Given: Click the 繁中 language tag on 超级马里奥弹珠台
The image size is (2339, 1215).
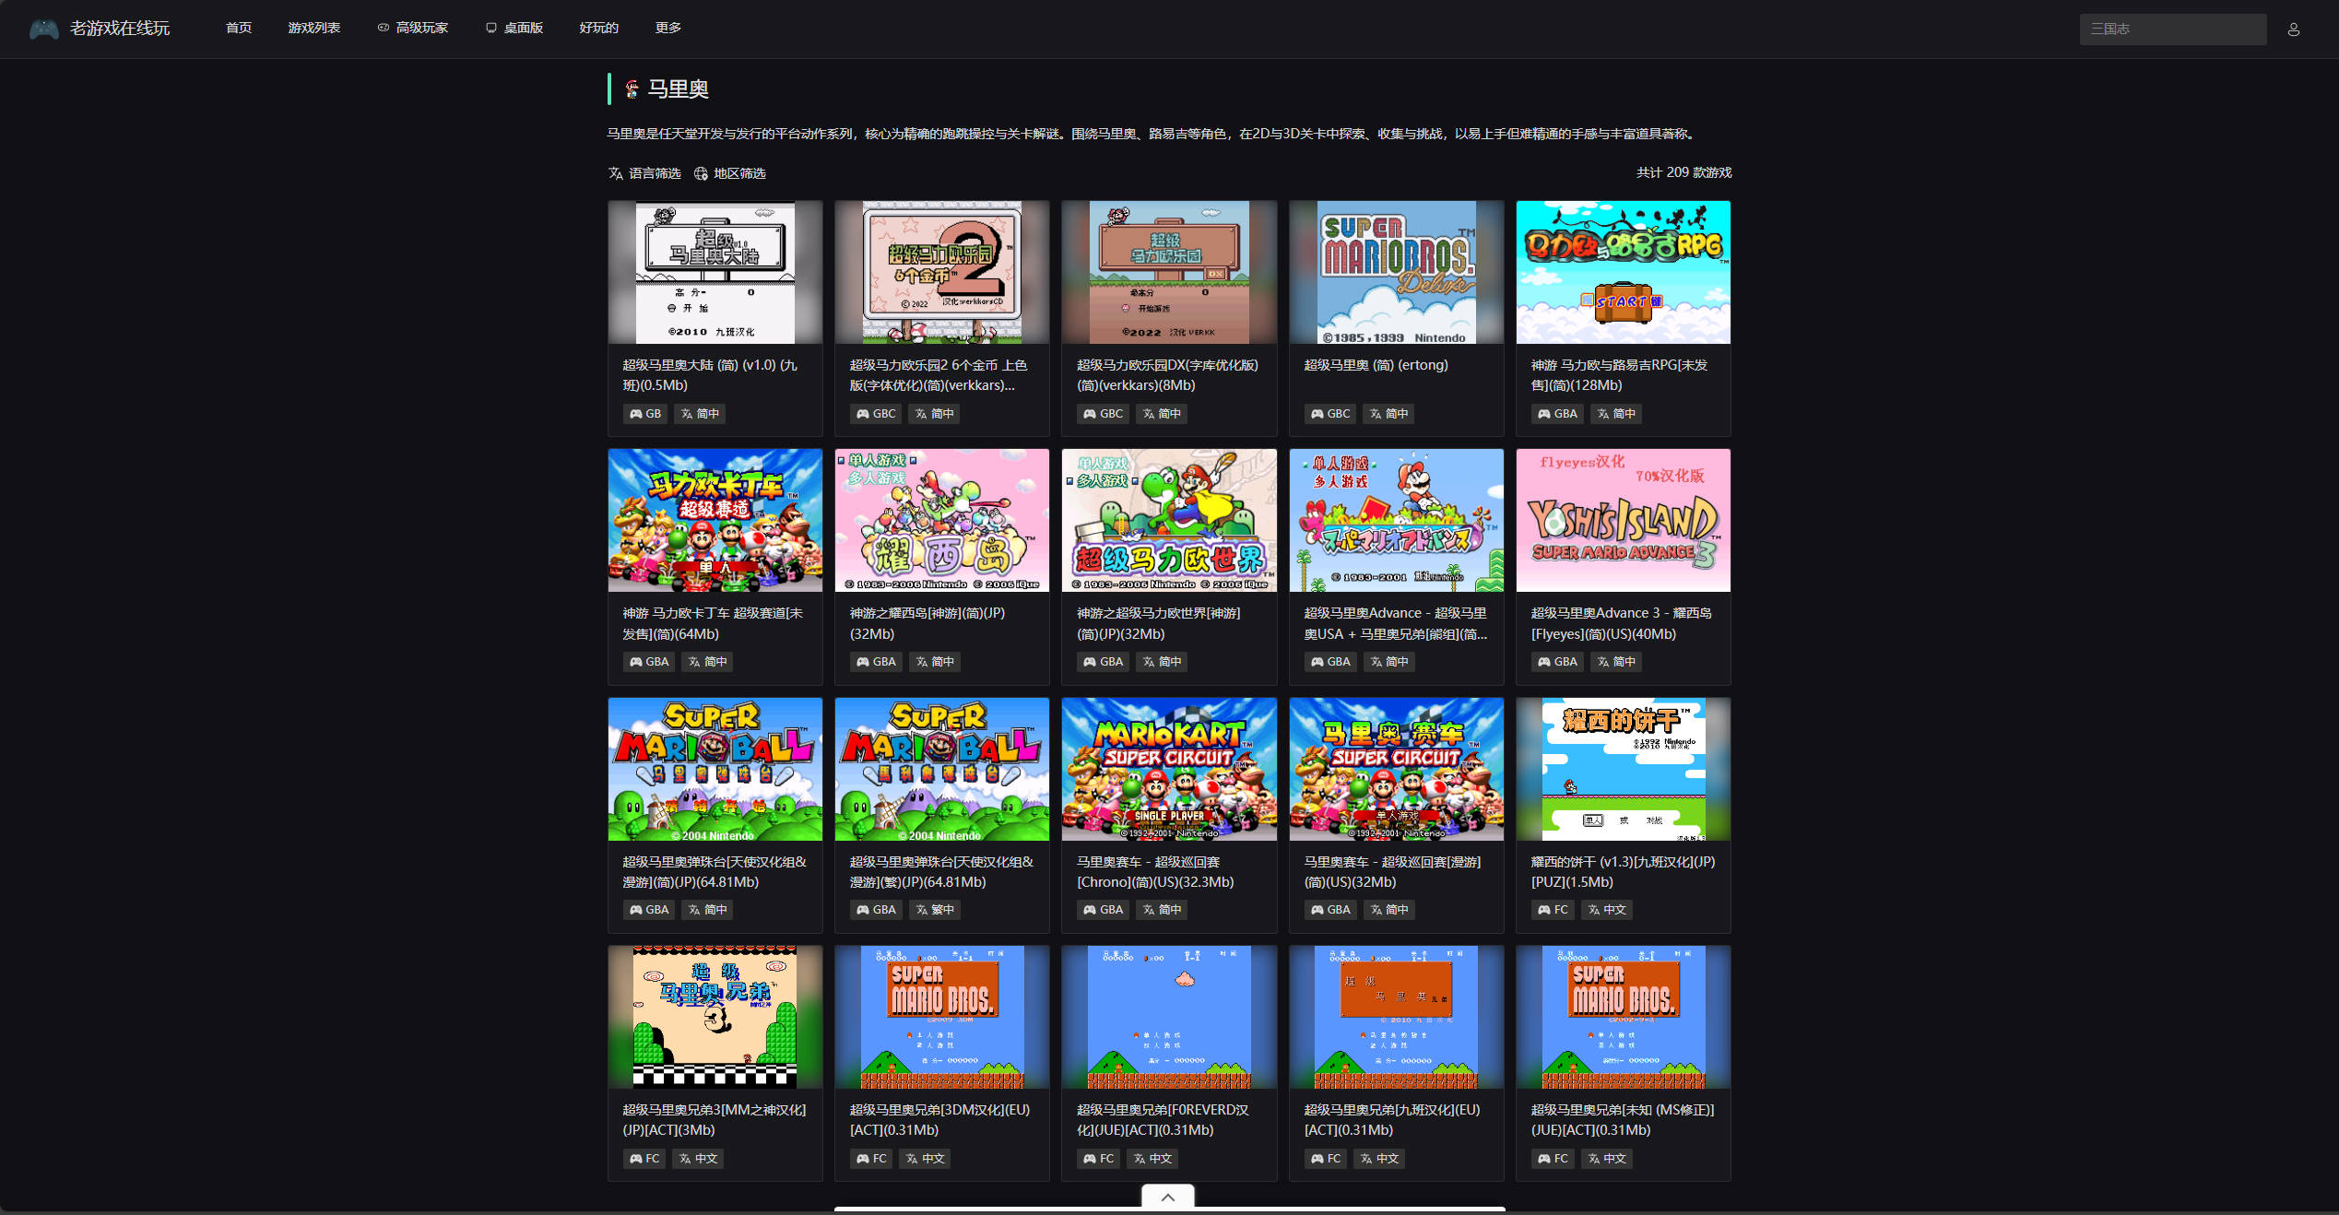Looking at the screenshot, I should click(x=934, y=910).
